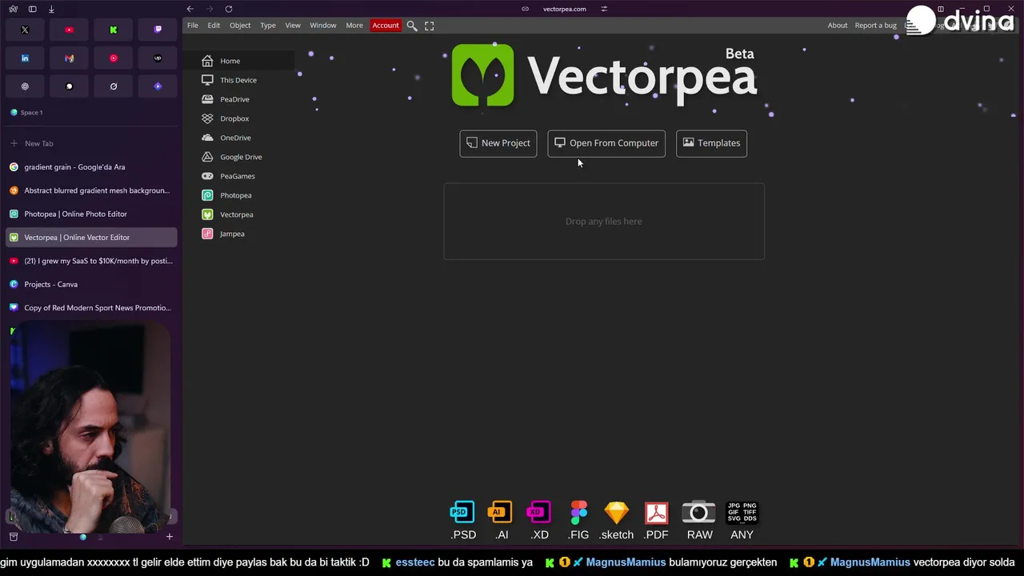Image resolution: width=1024 pixels, height=576 pixels.
Task: Switch to Projects - Canva tab
Action: coord(91,284)
